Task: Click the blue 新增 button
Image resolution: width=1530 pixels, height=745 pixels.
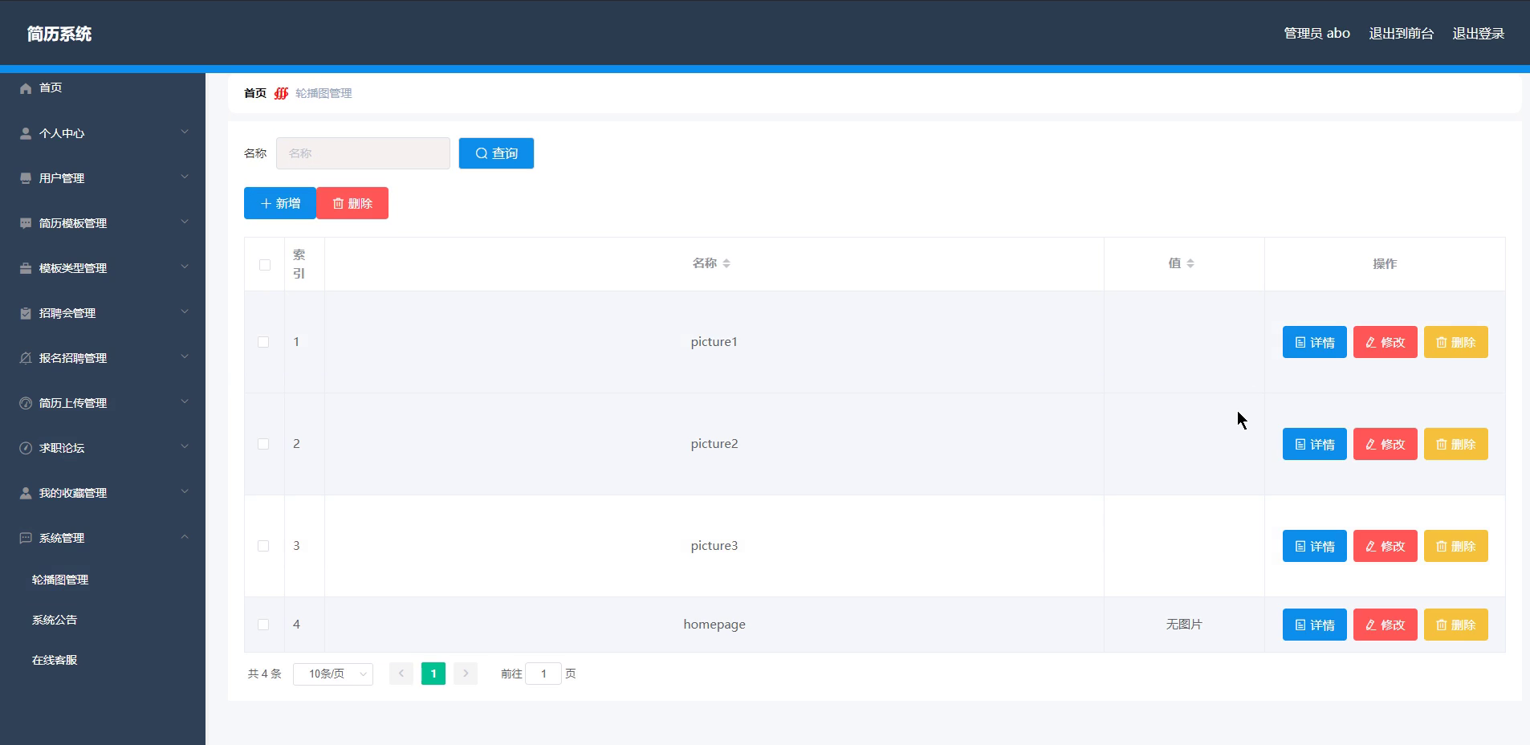Action: [280, 203]
